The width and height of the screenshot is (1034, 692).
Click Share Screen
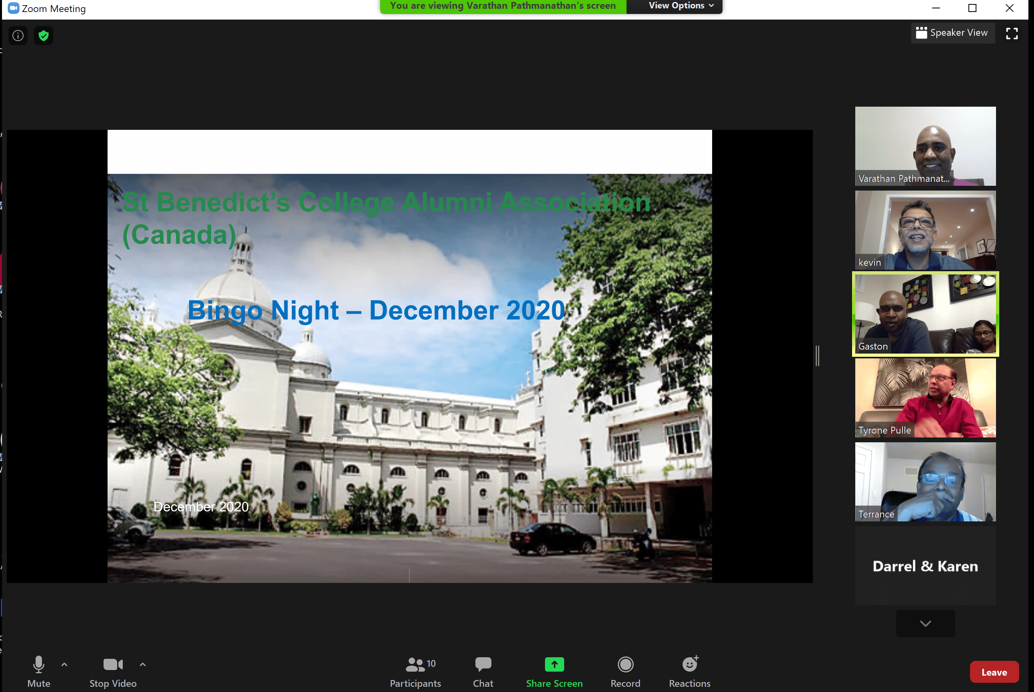pos(554,671)
